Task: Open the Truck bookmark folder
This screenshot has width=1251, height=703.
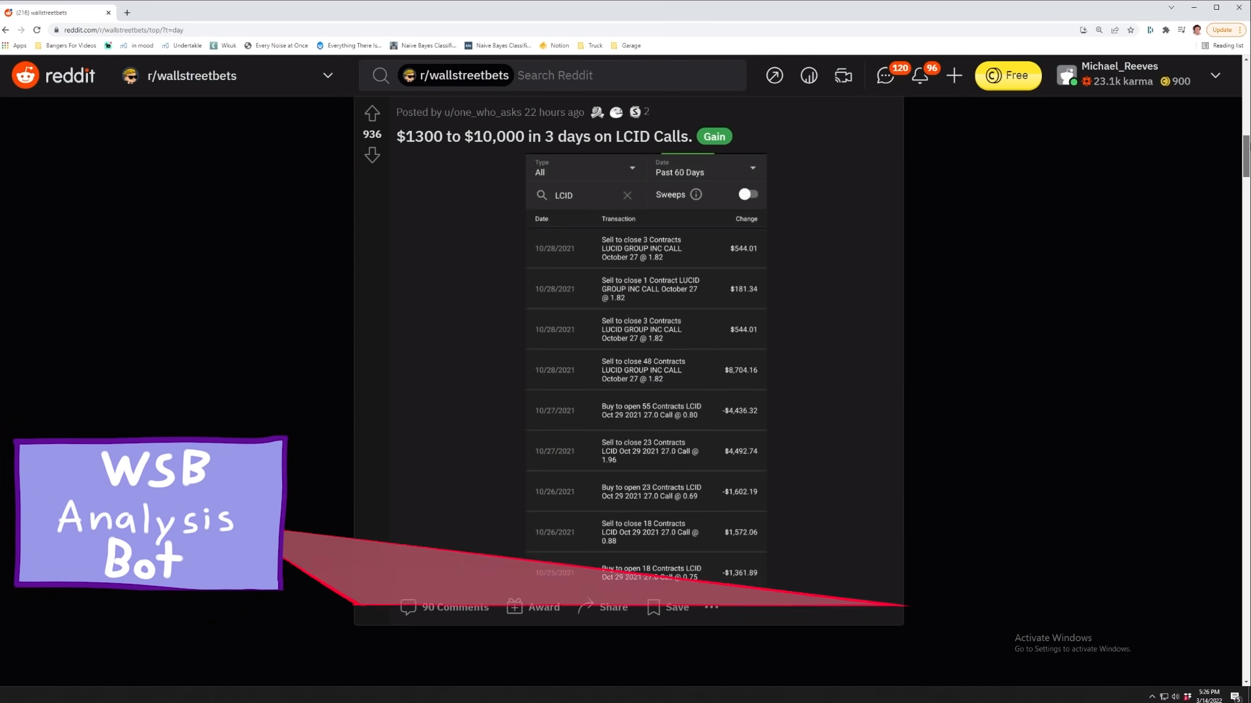Action: (x=590, y=46)
